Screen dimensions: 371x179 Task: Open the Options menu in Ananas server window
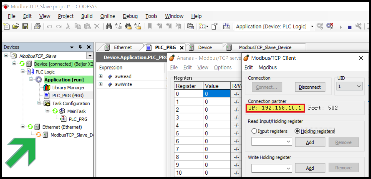223,67
